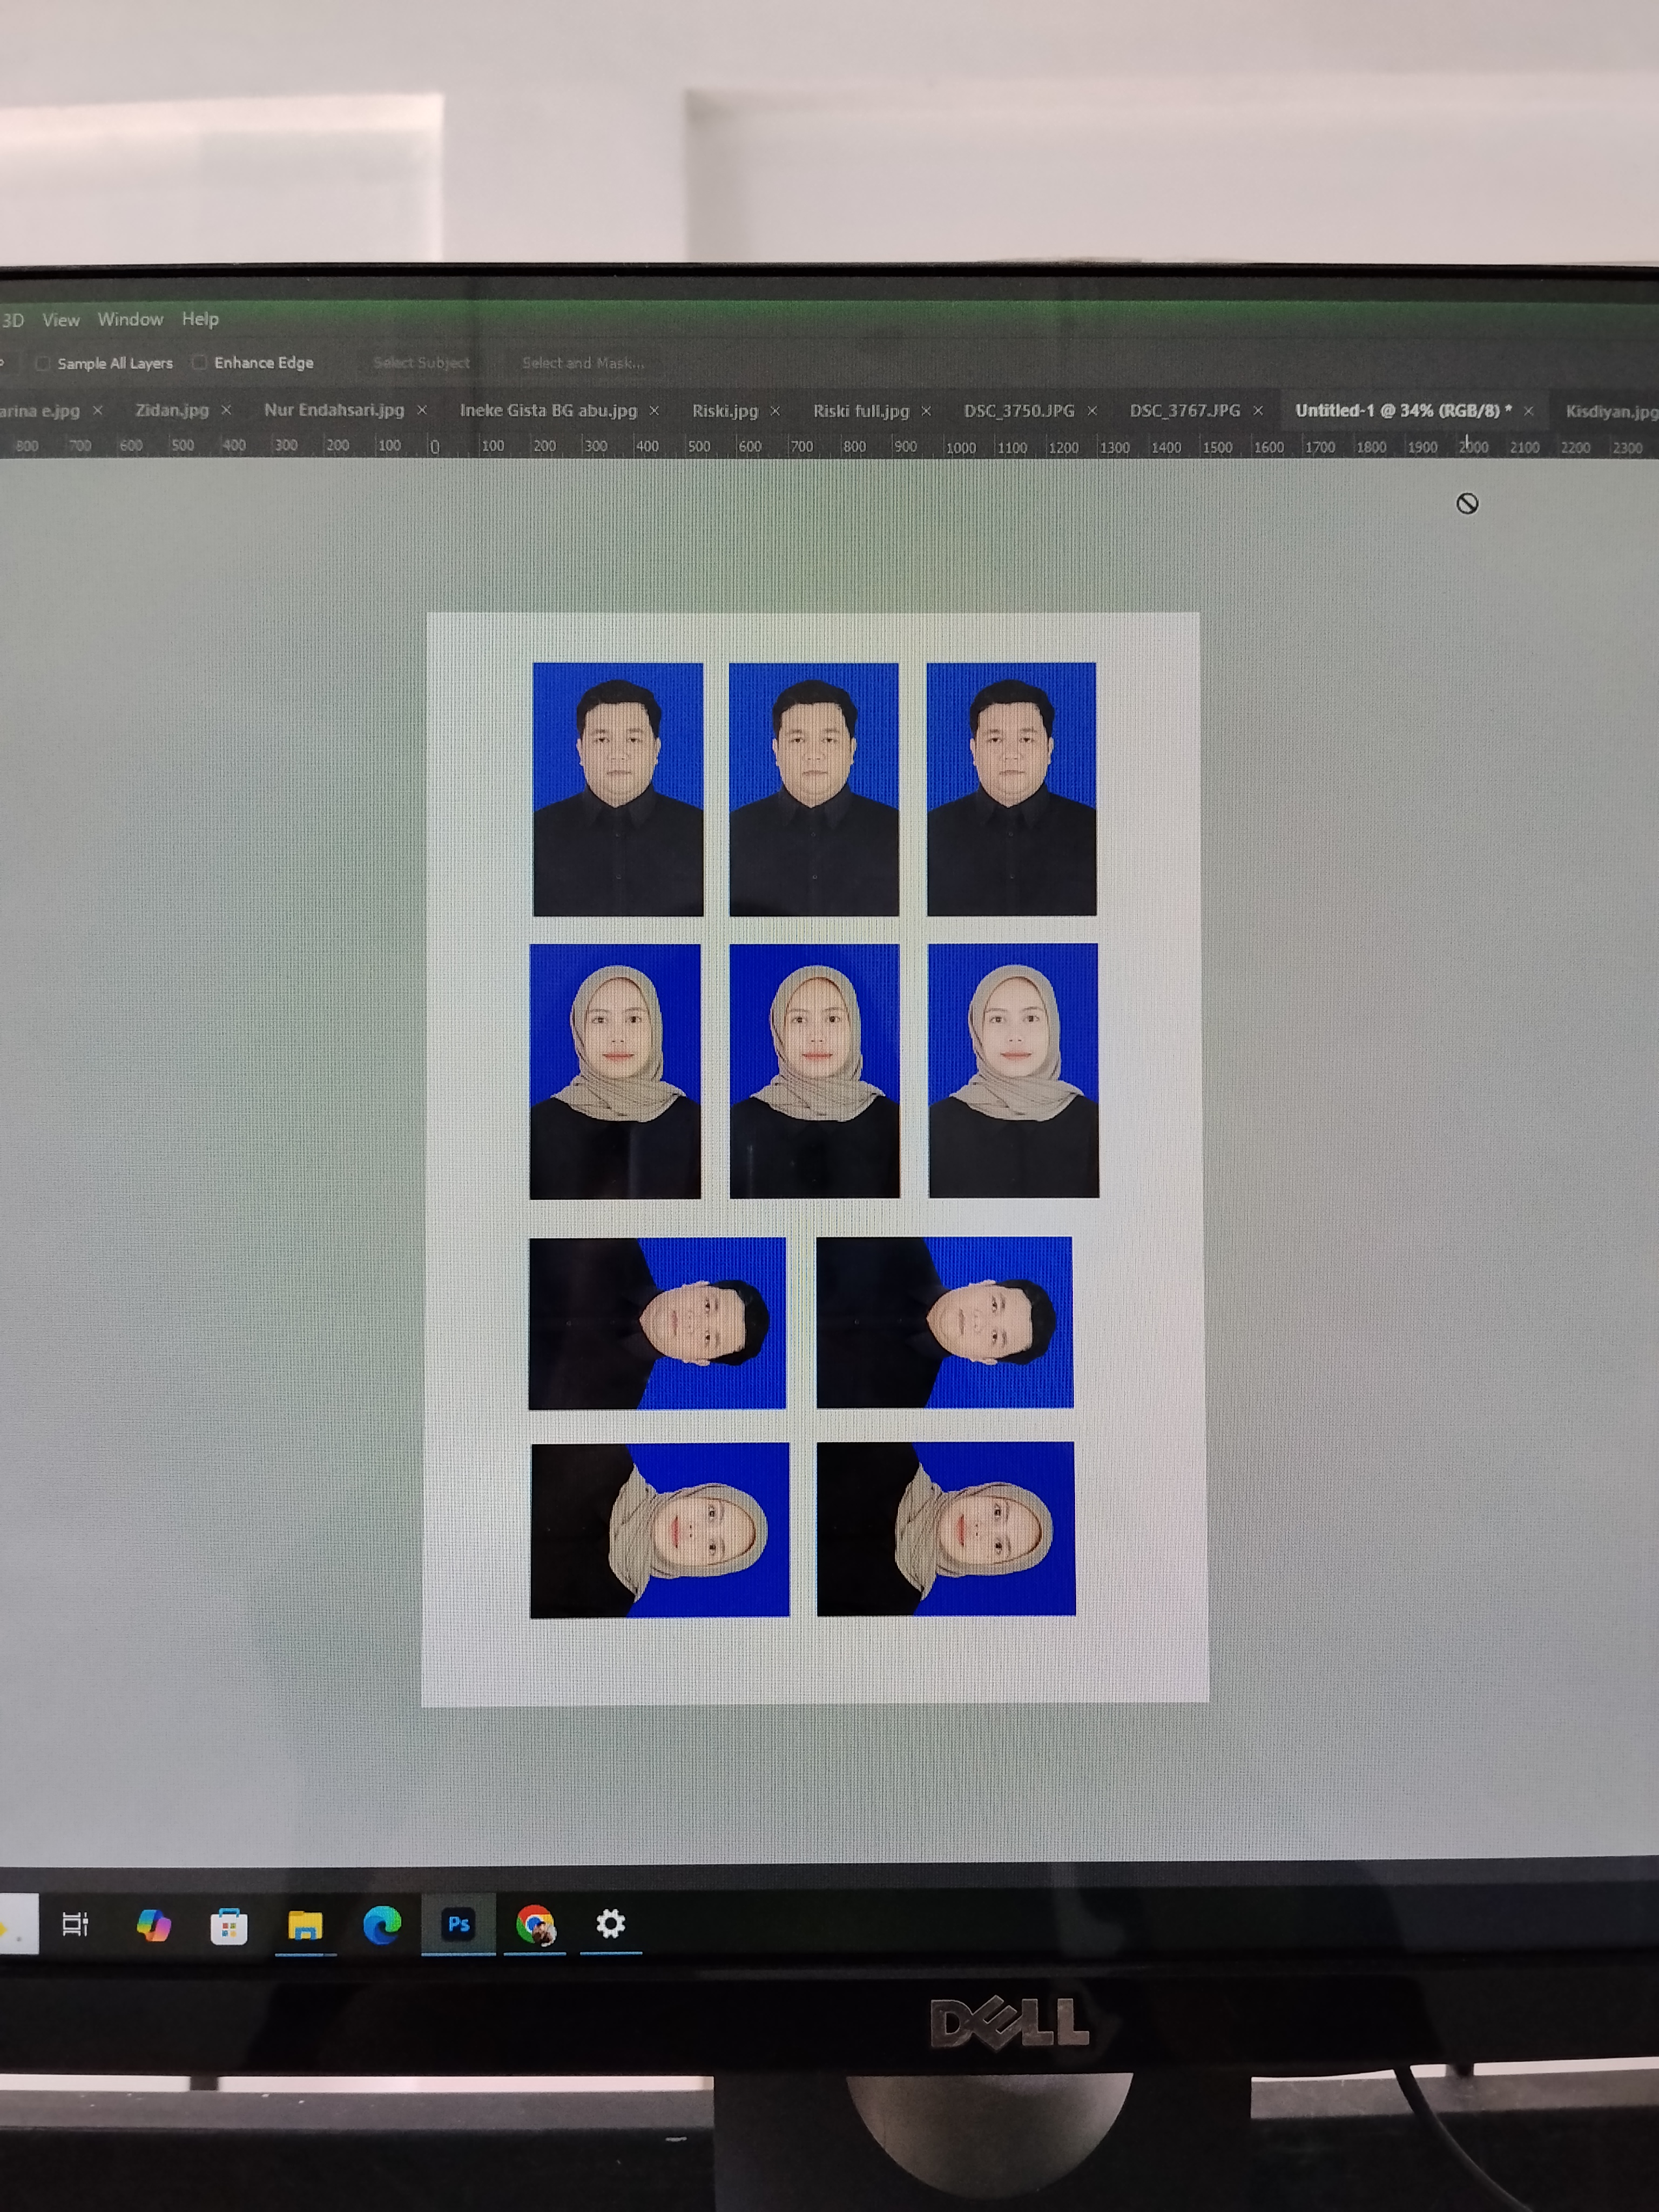Click the Select Subject button

tap(421, 363)
